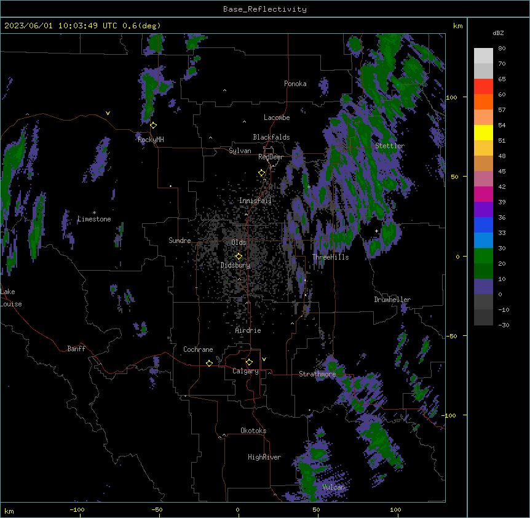Screen dimensions: 530x518
Task: Click the Drumheller town label
Action: 392,300
